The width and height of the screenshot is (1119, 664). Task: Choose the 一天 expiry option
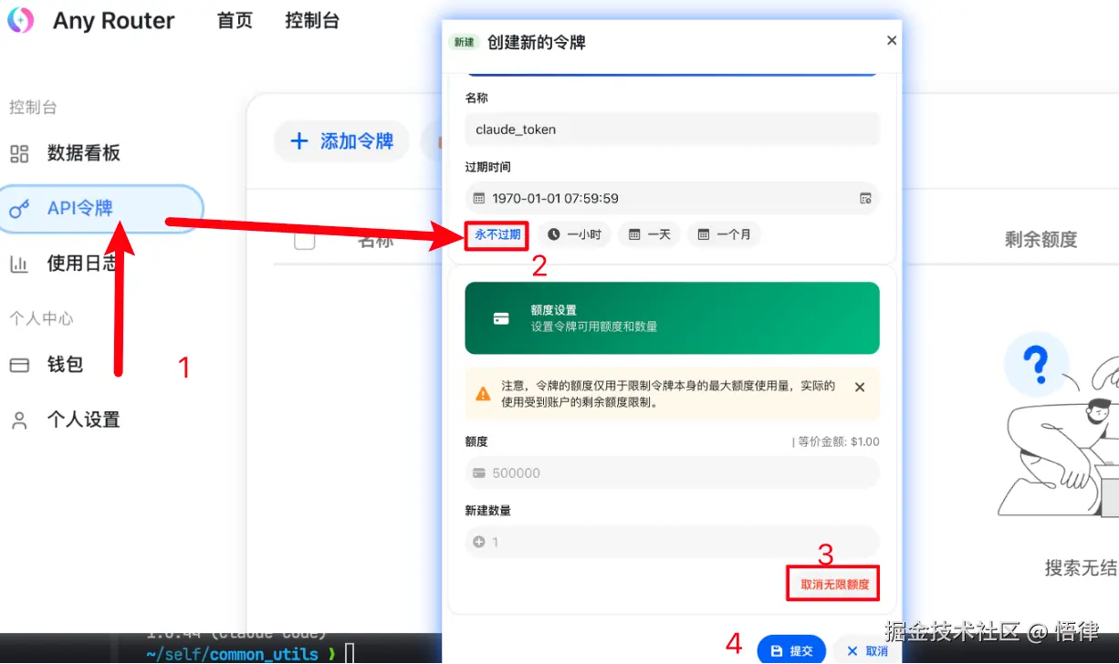[649, 234]
